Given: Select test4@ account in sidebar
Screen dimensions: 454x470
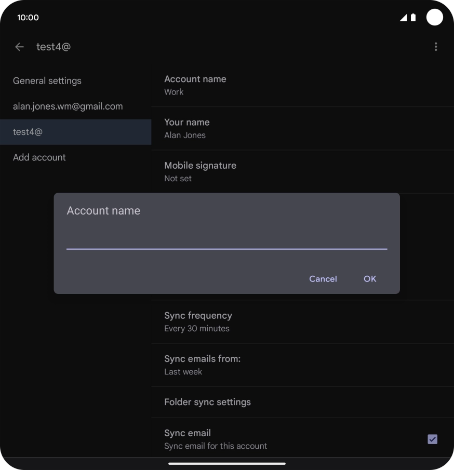Looking at the screenshot, I should (28, 132).
